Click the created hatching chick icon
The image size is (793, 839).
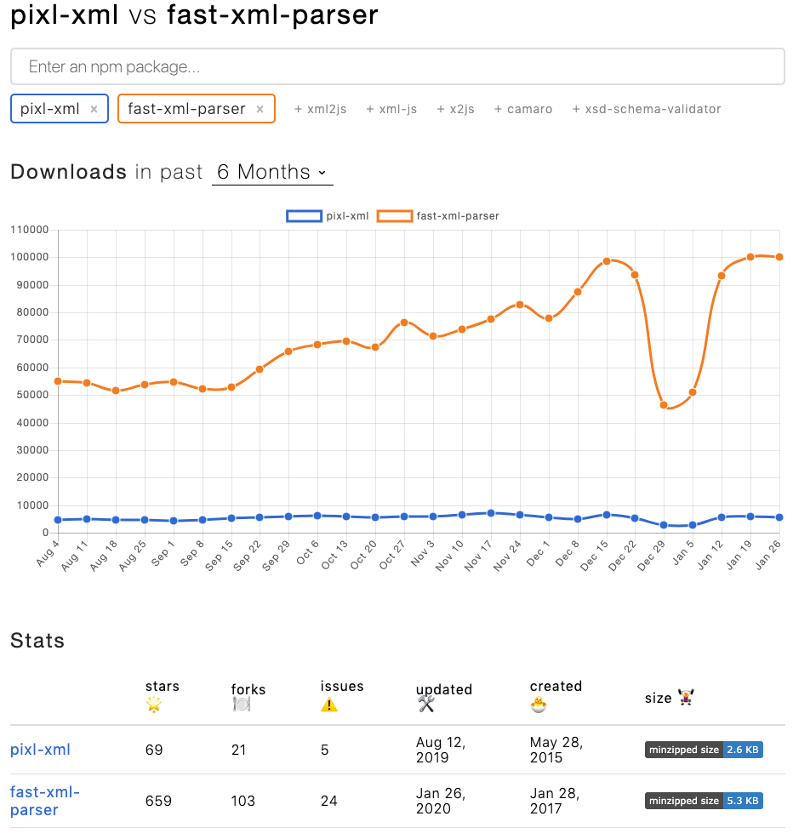pos(539,705)
